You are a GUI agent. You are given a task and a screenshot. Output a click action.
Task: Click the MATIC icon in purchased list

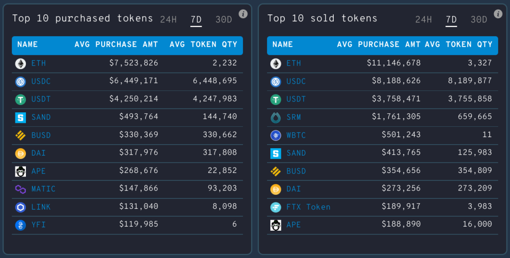(x=20, y=189)
